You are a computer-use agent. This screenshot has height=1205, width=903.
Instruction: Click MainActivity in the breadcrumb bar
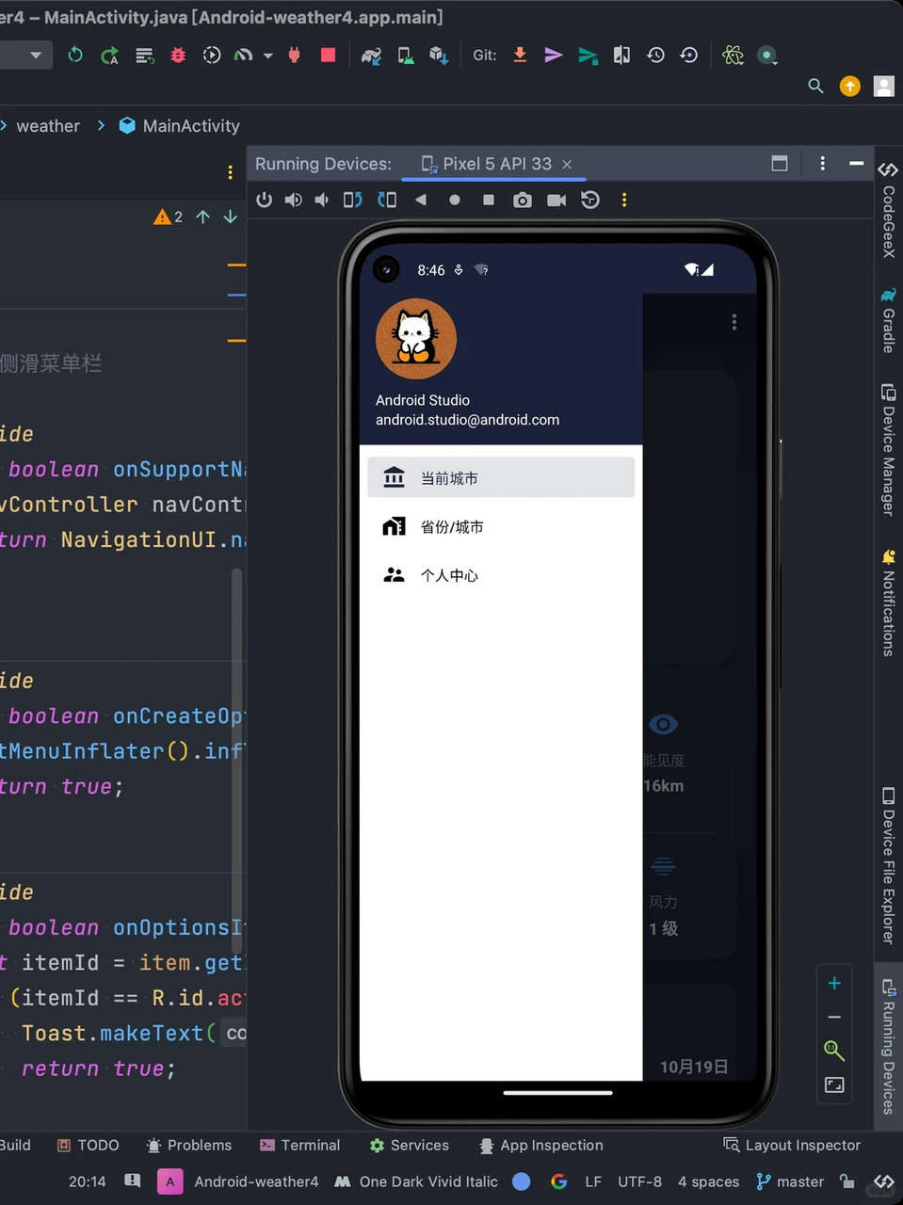tap(180, 126)
